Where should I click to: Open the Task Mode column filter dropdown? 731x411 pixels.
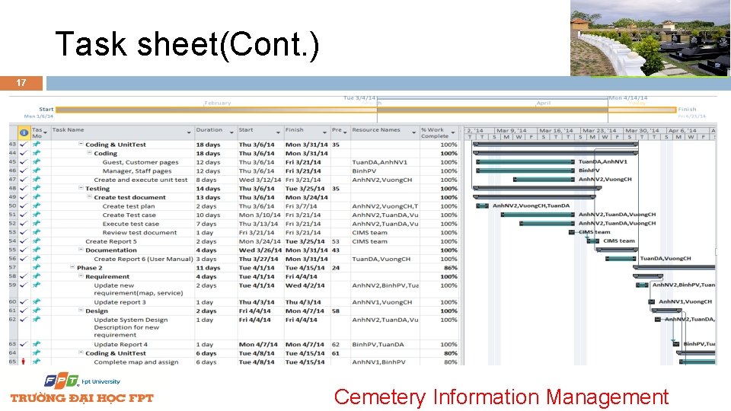click(x=45, y=132)
